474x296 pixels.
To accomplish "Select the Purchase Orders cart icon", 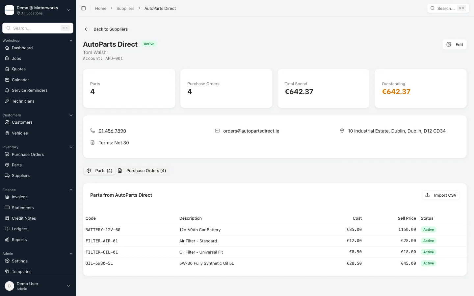I will coord(7,154).
